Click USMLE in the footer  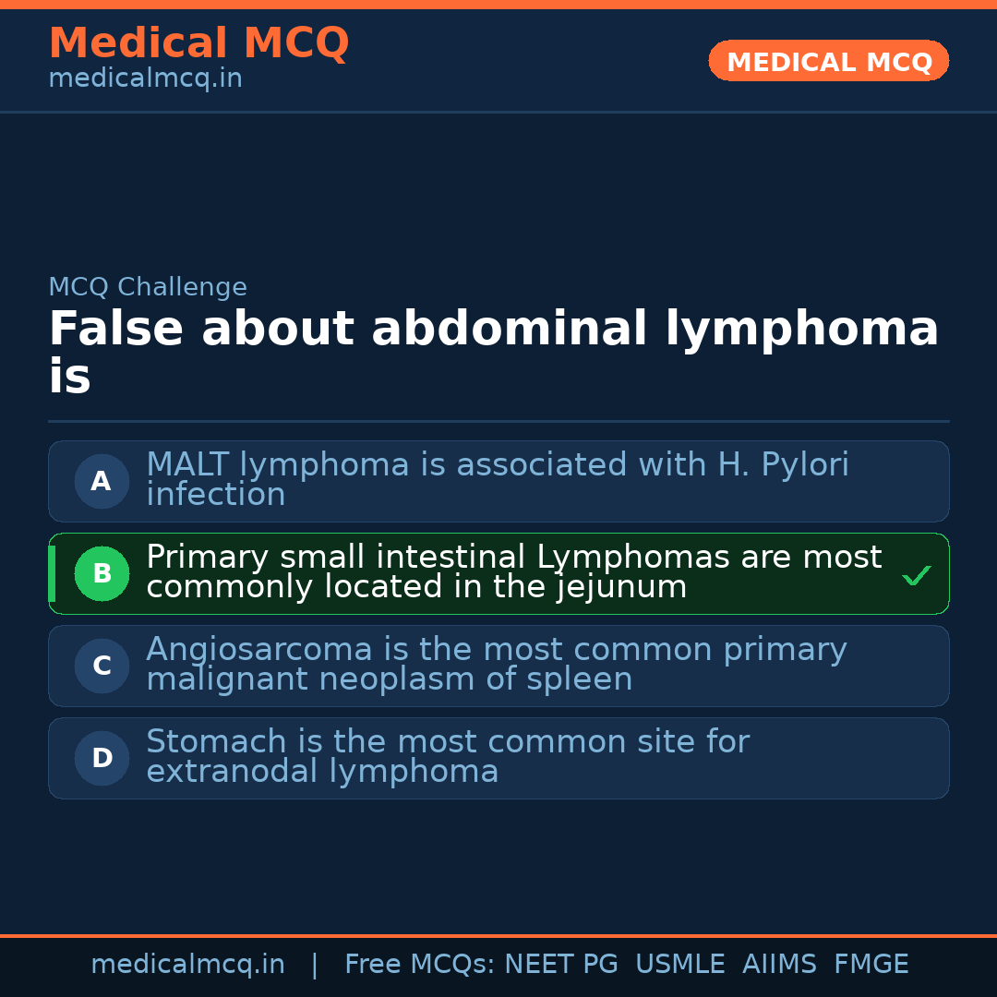[x=679, y=965]
